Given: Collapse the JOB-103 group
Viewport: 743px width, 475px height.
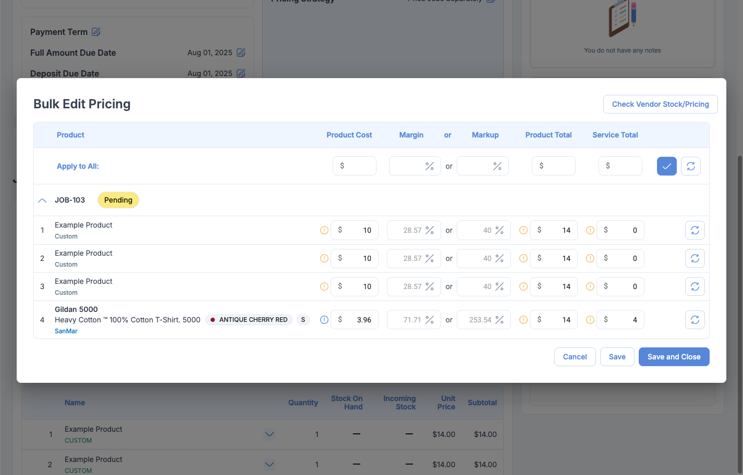Looking at the screenshot, I should pos(43,201).
